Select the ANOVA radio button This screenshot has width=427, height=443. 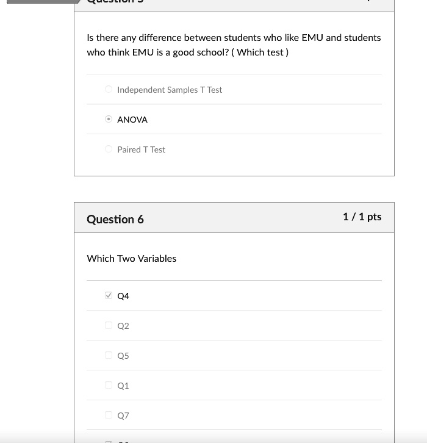click(x=109, y=120)
